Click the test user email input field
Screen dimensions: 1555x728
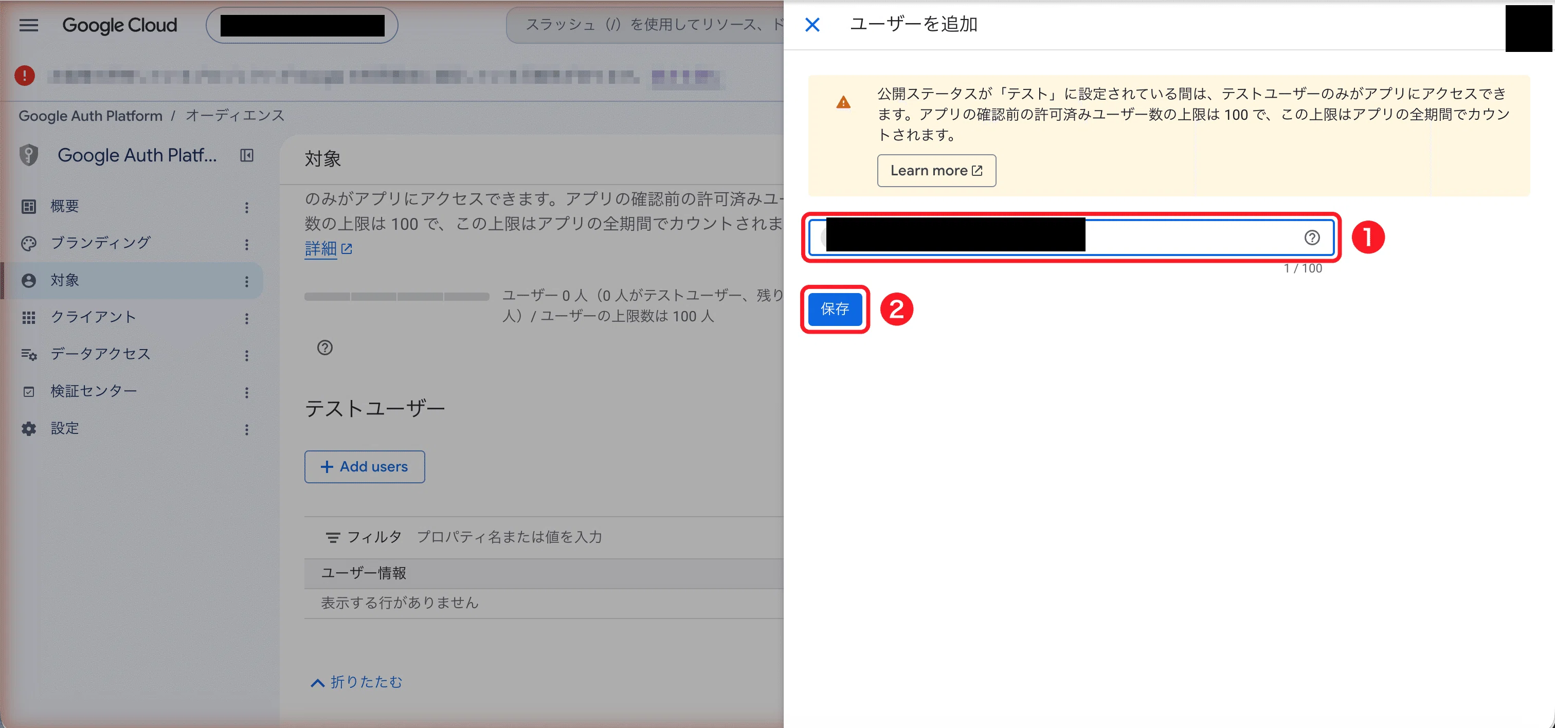[1071, 237]
